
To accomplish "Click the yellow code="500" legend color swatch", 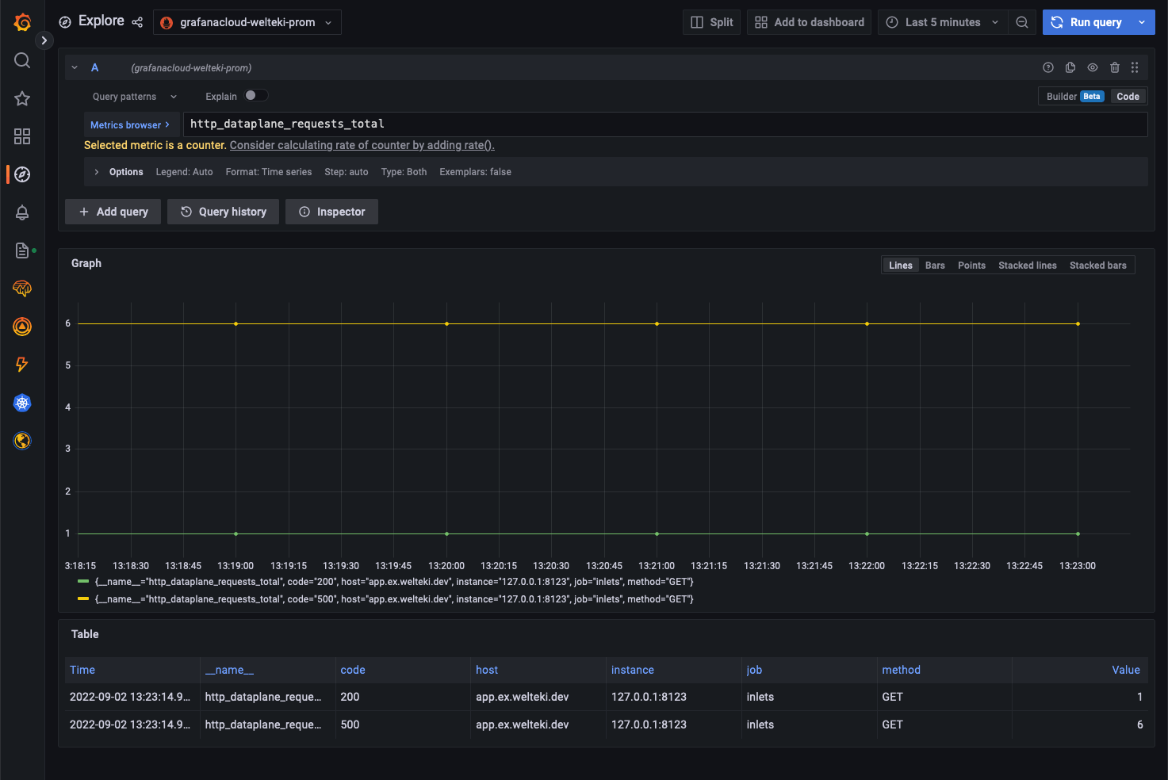I will click(83, 598).
